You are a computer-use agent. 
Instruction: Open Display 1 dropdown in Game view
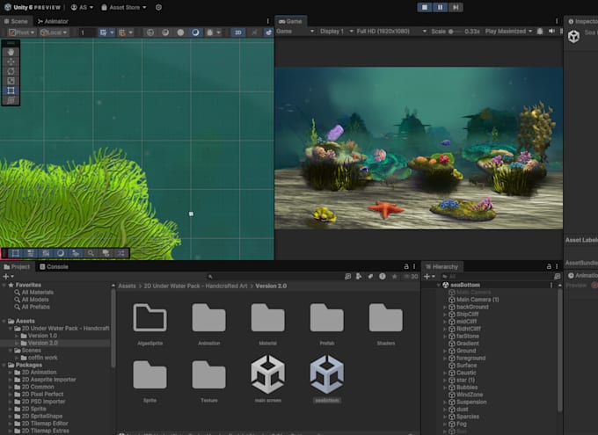pos(336,32)
